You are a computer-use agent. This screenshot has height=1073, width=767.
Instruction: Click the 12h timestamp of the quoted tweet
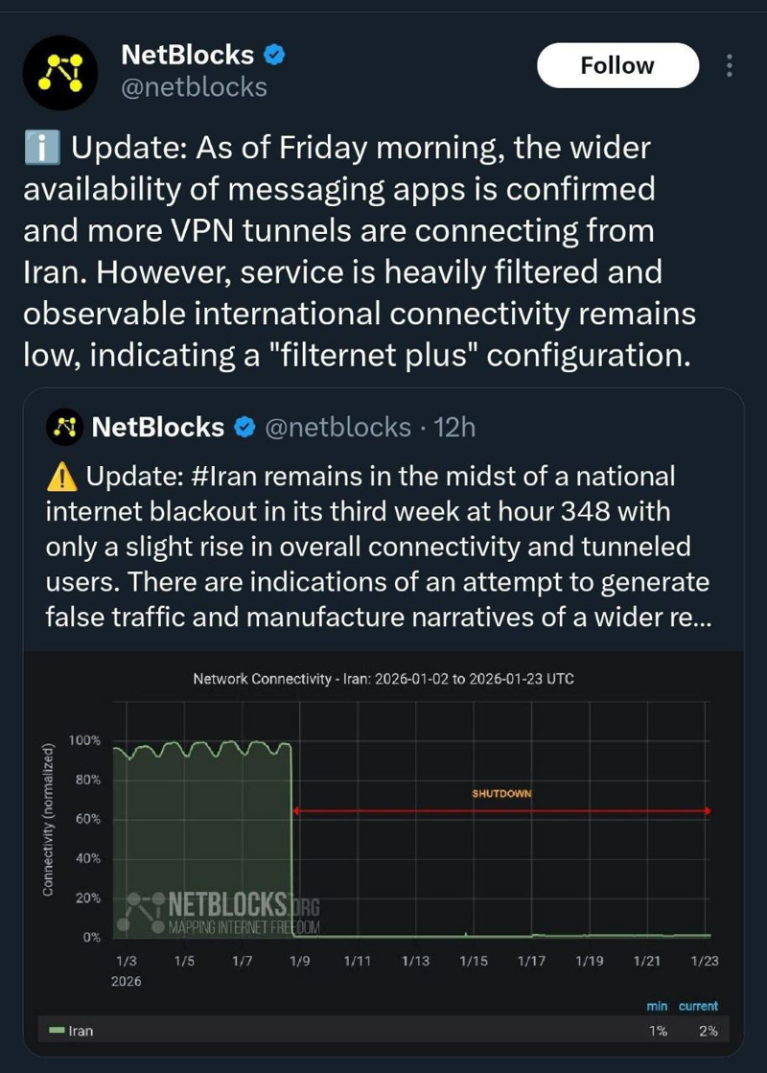454,427
